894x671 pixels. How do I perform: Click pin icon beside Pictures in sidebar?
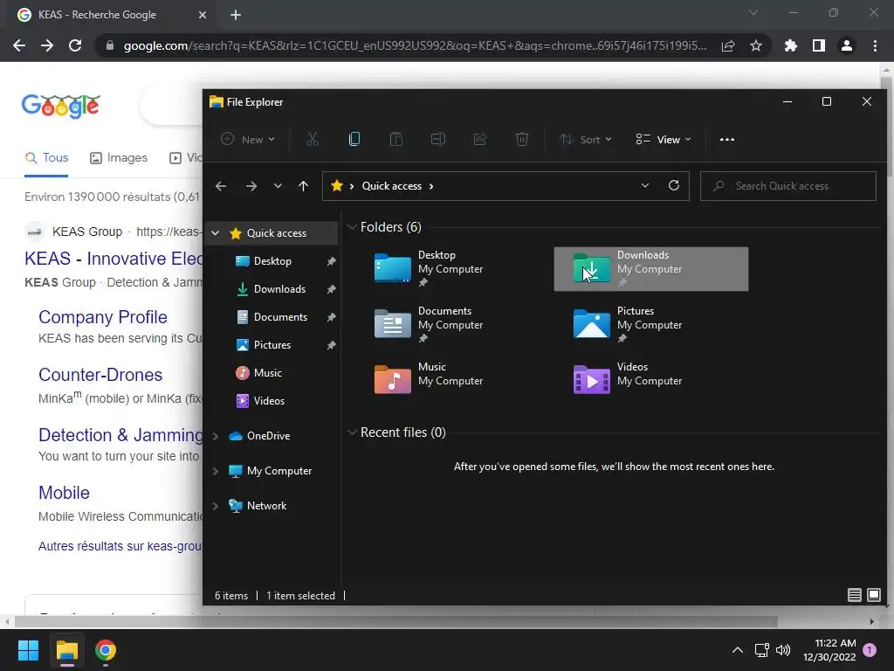(x=331, y=345)
